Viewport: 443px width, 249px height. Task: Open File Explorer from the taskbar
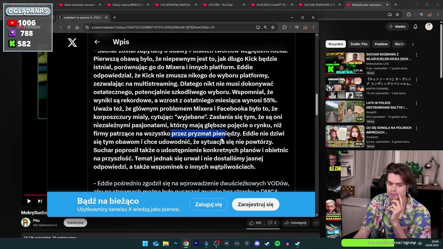[165, 243]
